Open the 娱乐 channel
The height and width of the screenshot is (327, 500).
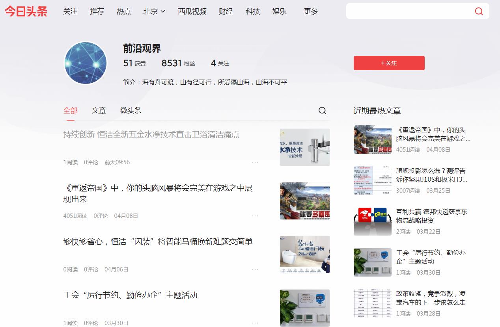[279, 11]
